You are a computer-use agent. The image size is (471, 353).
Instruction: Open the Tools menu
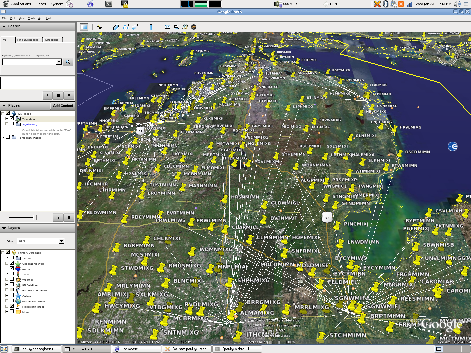click(31, 18)
